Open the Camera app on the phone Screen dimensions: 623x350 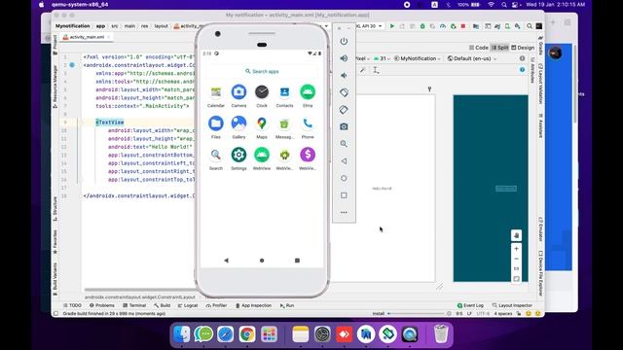[238, 96]
